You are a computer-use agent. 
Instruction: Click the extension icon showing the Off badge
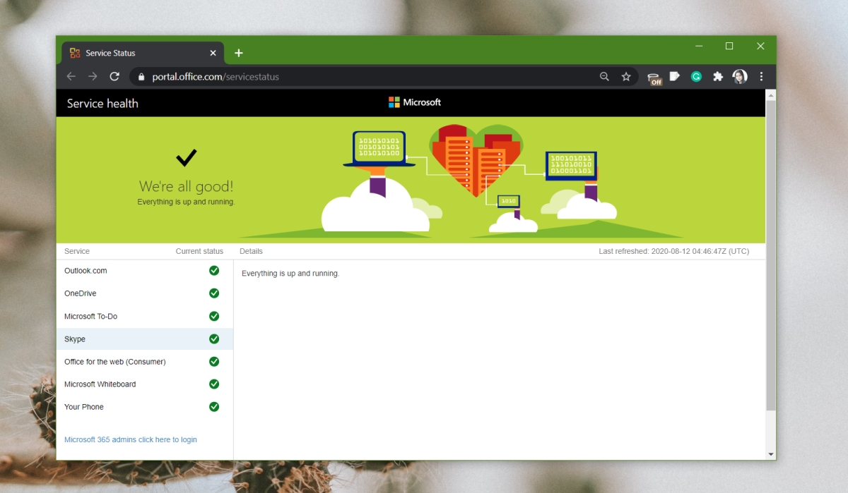[653, 76]
